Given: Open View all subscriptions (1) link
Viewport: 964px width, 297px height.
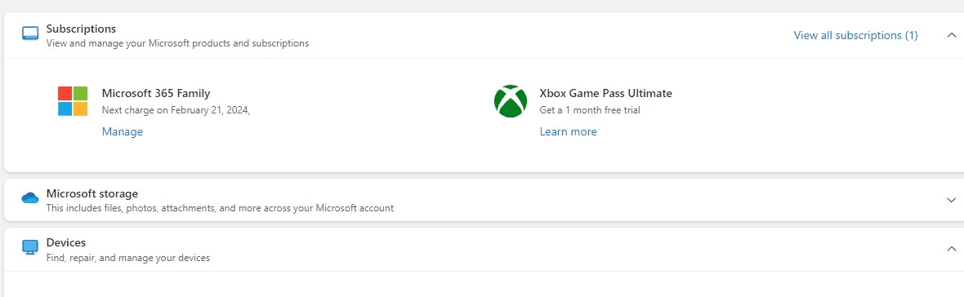Looking at the screenshot, I should (856, 36).
